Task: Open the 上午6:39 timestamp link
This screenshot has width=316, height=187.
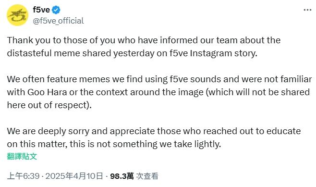Action: pyautogui.click(x=24, y=176)
